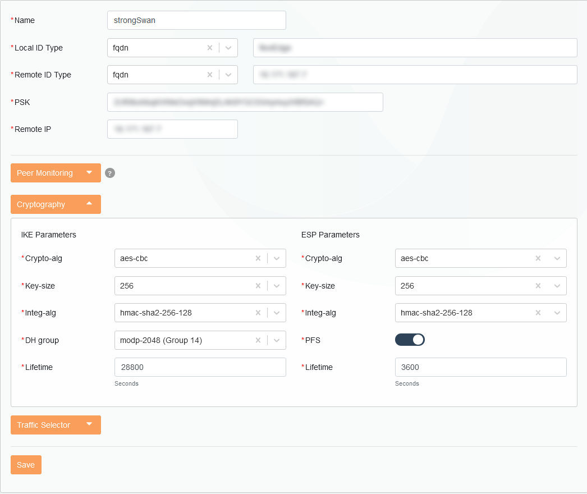
Task: Clear the IKE DH group selection
Action: coord(258,340)
